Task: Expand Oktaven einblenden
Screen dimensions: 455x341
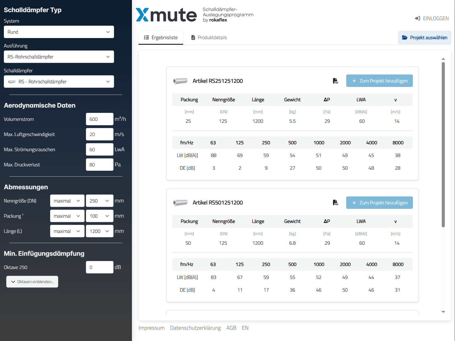Action: tap(32, 281)
